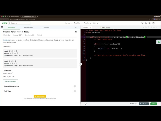The height and width of the screenshot is (121, 161).
Task: Click the green Submit button
Action: 154,104
